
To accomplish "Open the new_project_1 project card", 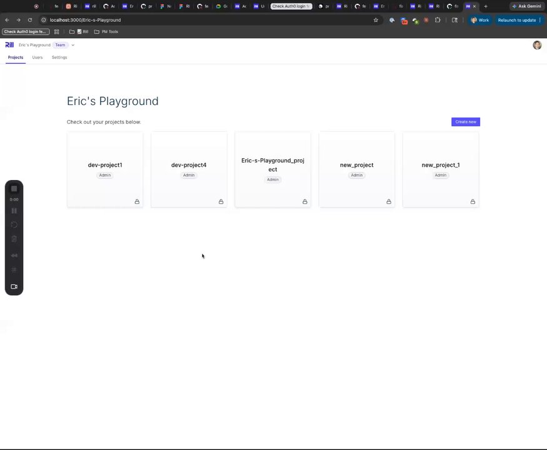I will (441, 169).
